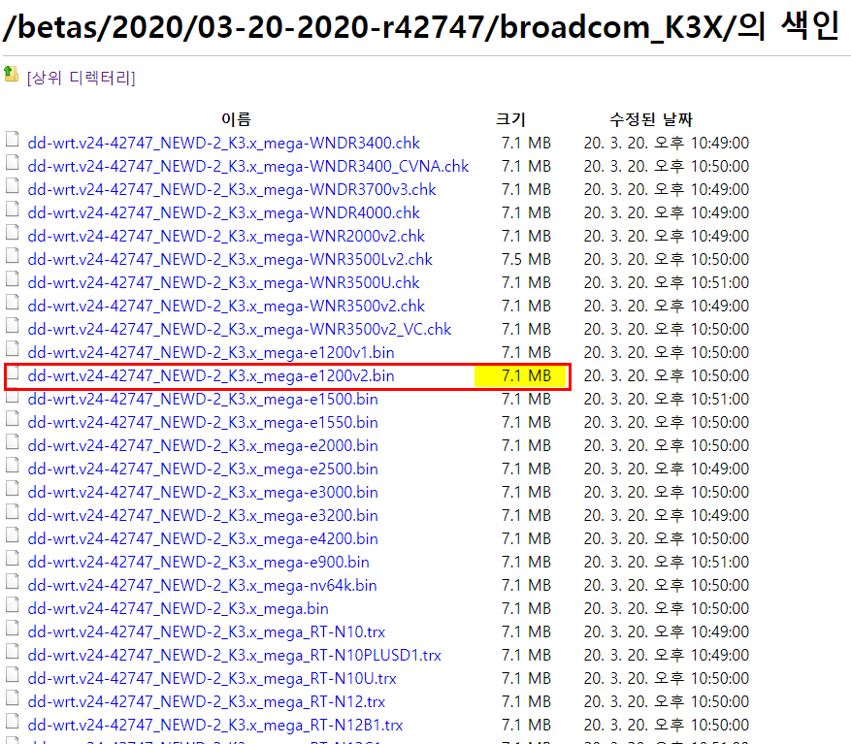The image size is (851, 744).
Task: Open mega-WNR3500Lv2.chk file link
Action: tap(230, 260)
